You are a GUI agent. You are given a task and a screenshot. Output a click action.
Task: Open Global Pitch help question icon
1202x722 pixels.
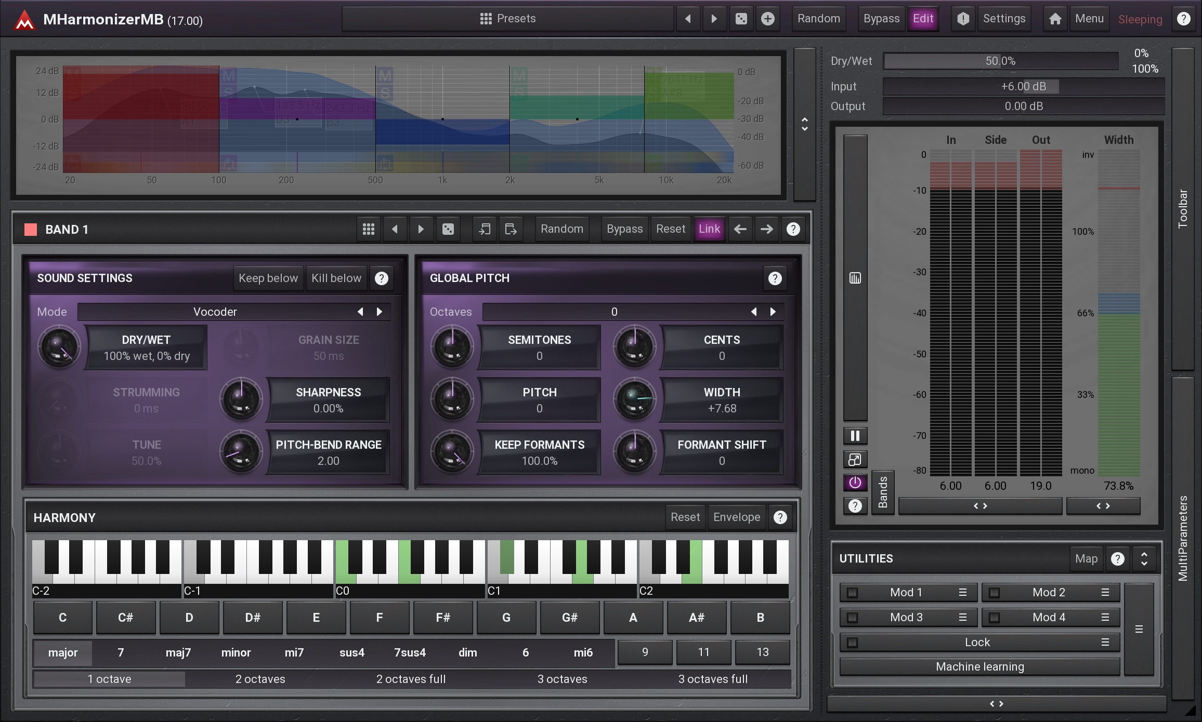775,278
